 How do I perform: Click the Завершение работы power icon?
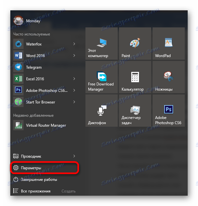coord(16,179)
